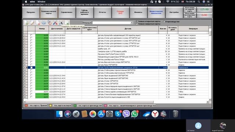Open the filter dropdown under 'Кол-во' column
Image resolution: width=235 pixels, height=132 pixels.
tap(166, 33)
